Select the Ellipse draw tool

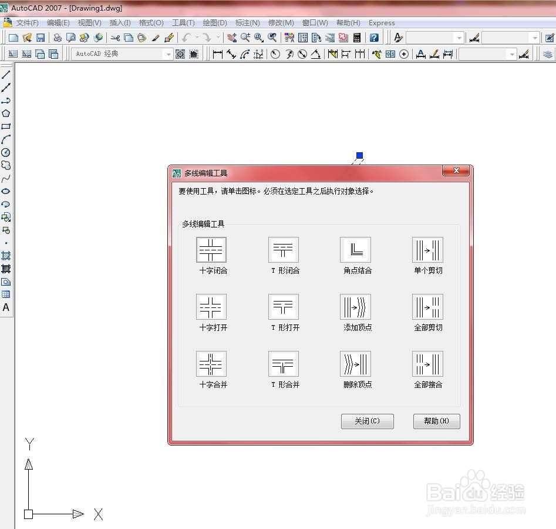point(6,192)
